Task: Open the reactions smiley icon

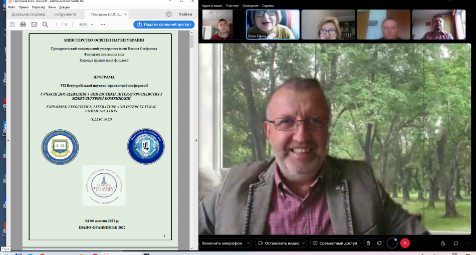Action: (379, 243)
